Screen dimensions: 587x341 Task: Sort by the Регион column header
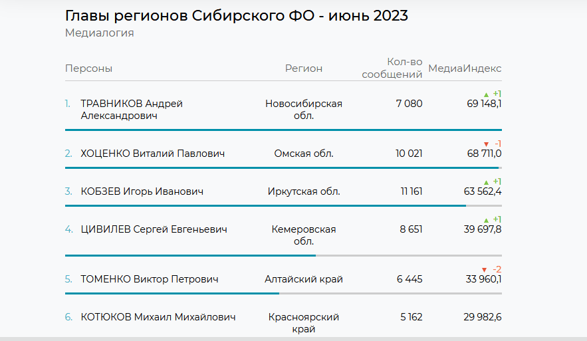[304, 68]
